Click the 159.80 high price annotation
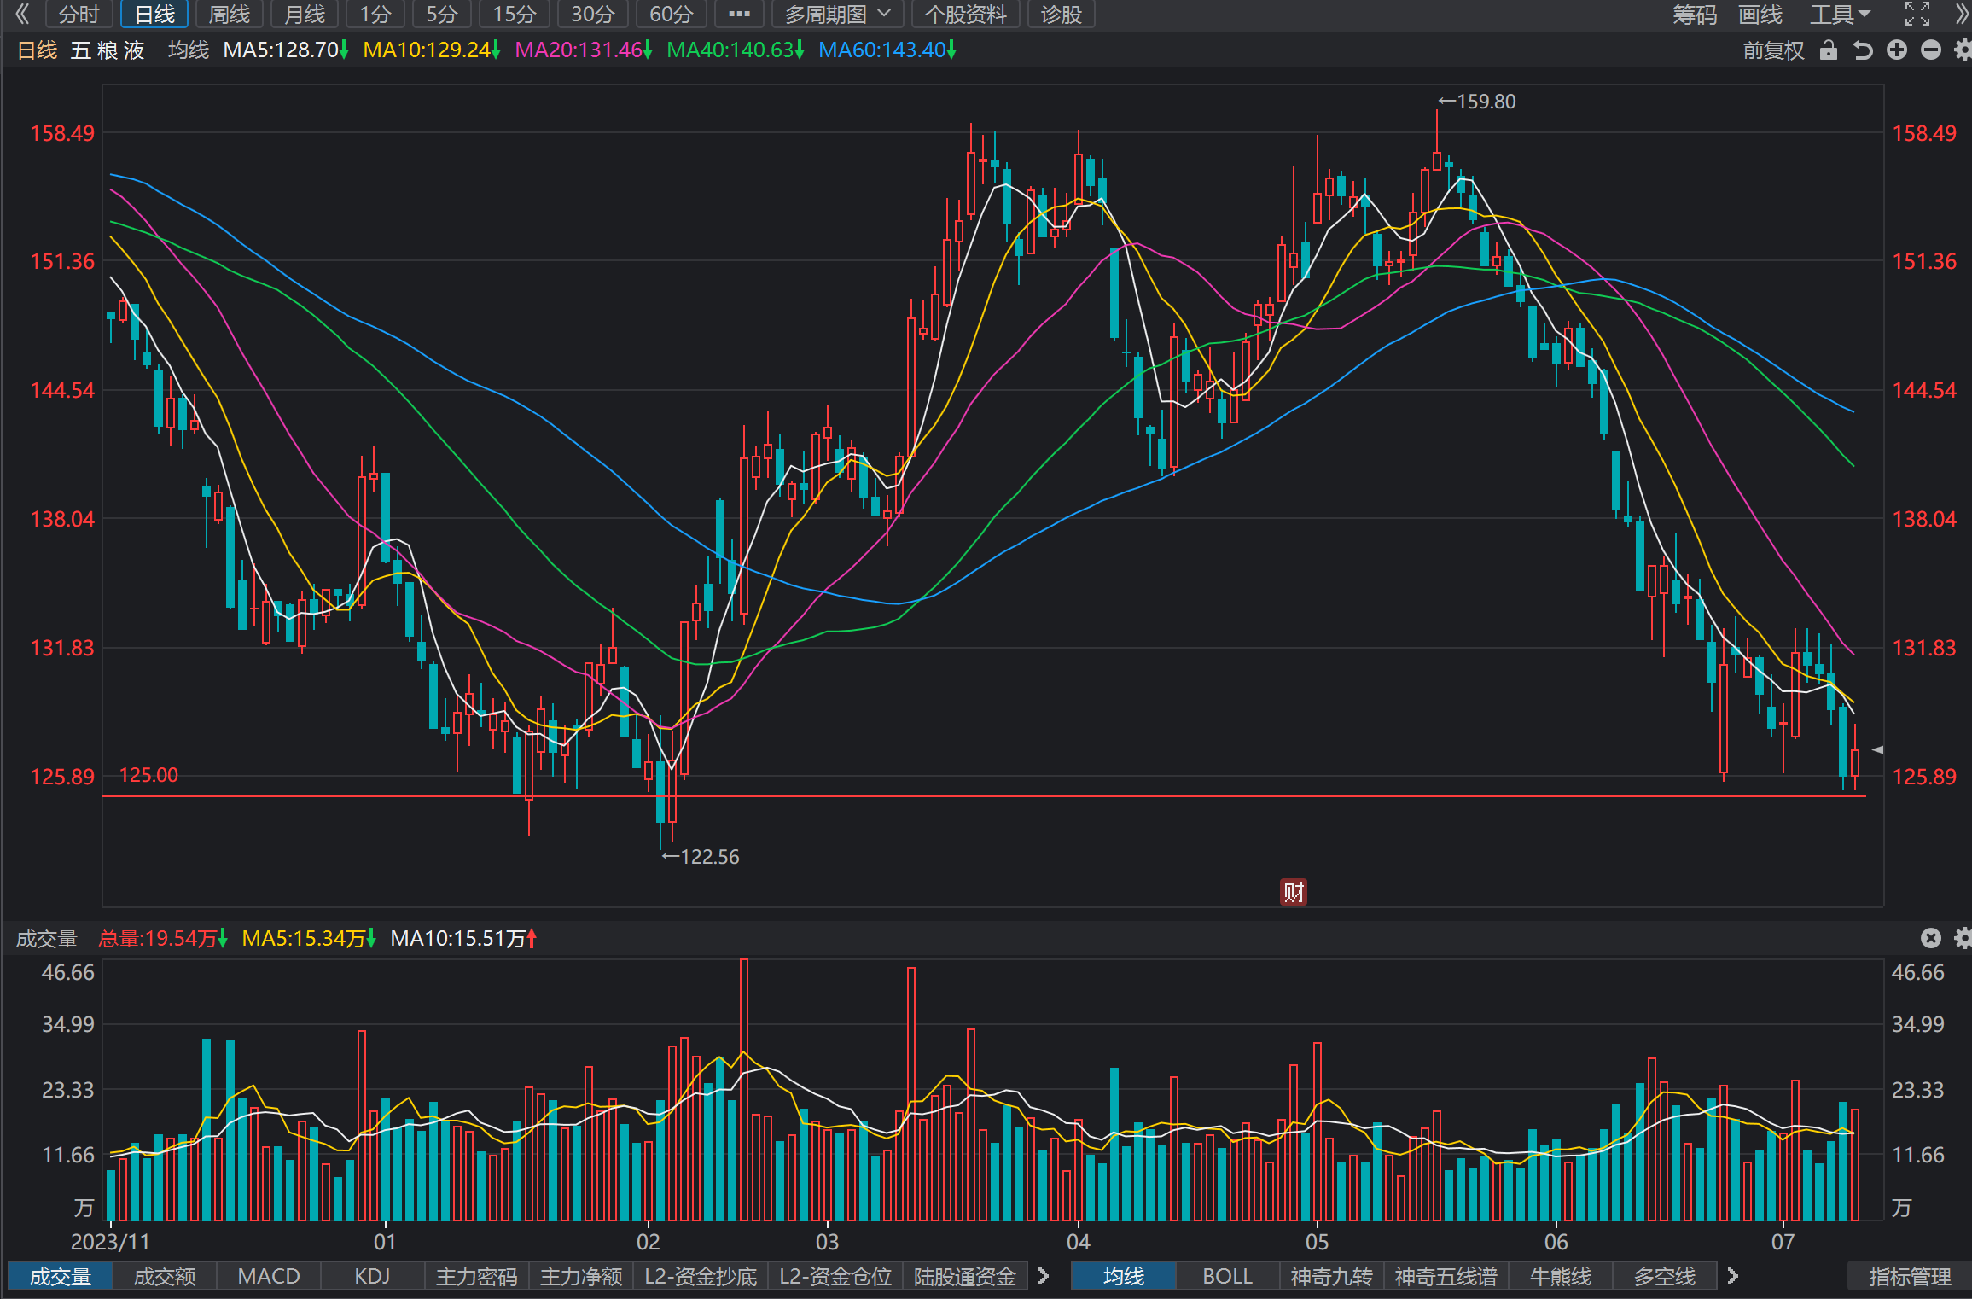1972x1299 pixels. pyautogui.click(x=1477, y=102)
